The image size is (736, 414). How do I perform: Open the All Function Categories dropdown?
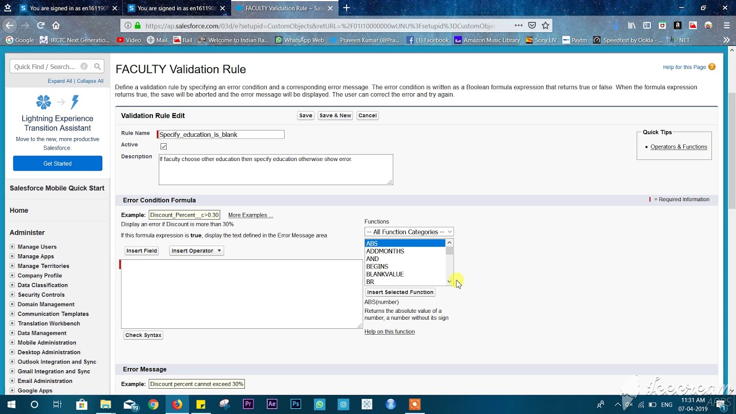click(409, 232)
